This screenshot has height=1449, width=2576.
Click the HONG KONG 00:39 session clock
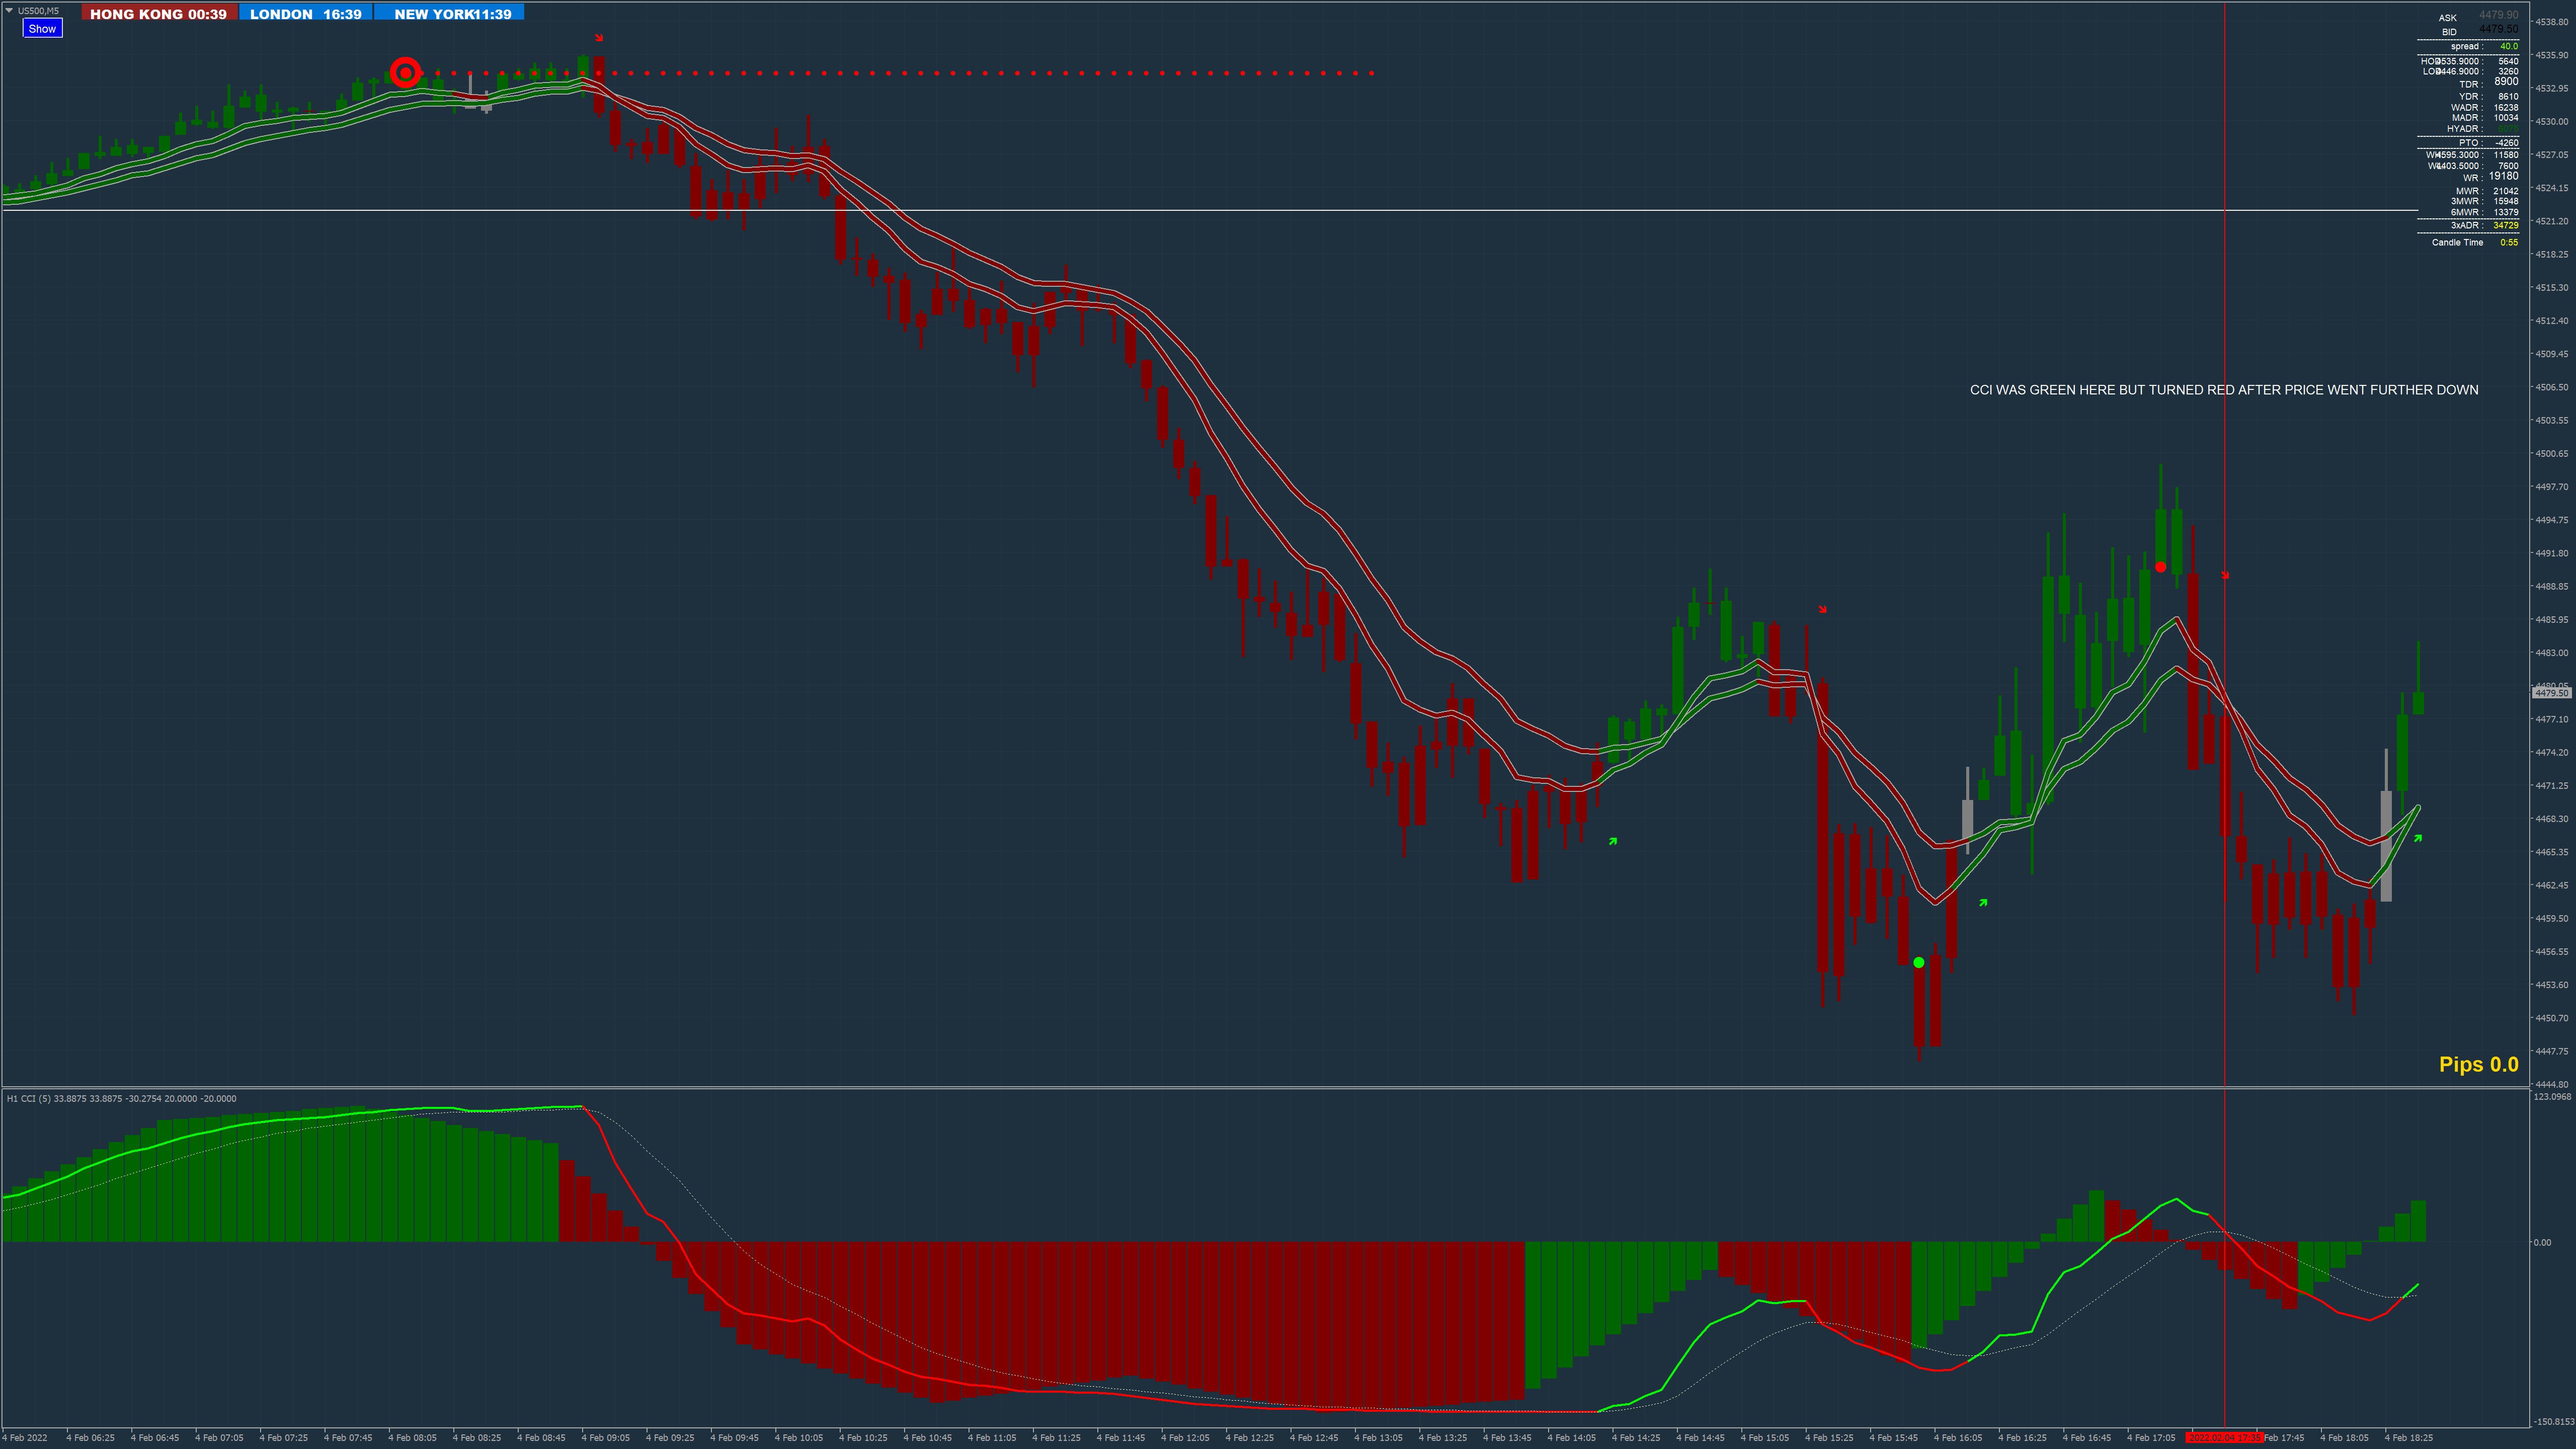(x=158, y=14)
